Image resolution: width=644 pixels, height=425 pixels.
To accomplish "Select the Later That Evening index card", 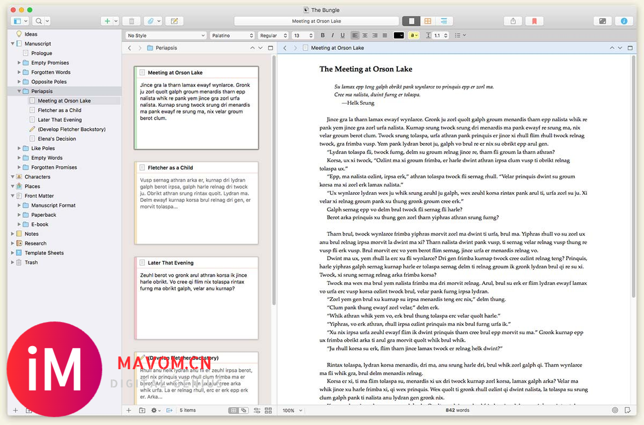I will (196, 298).
